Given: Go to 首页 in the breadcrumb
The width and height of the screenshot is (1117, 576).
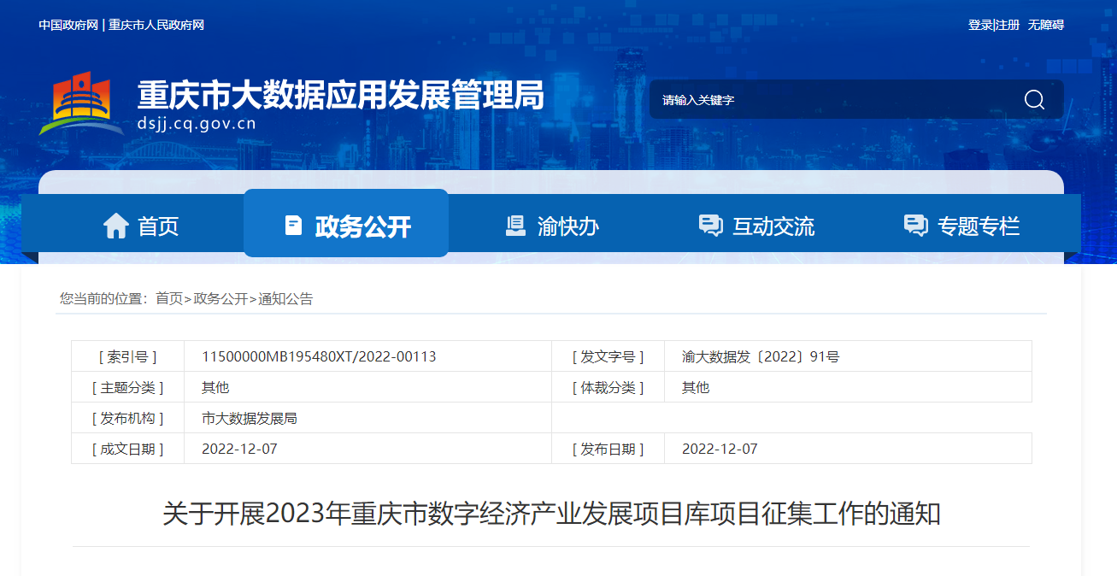Looking at the screenshot, I should click(169, 298).
